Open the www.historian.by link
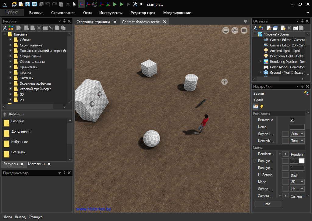The image size is (312, 221). (94, 209)
